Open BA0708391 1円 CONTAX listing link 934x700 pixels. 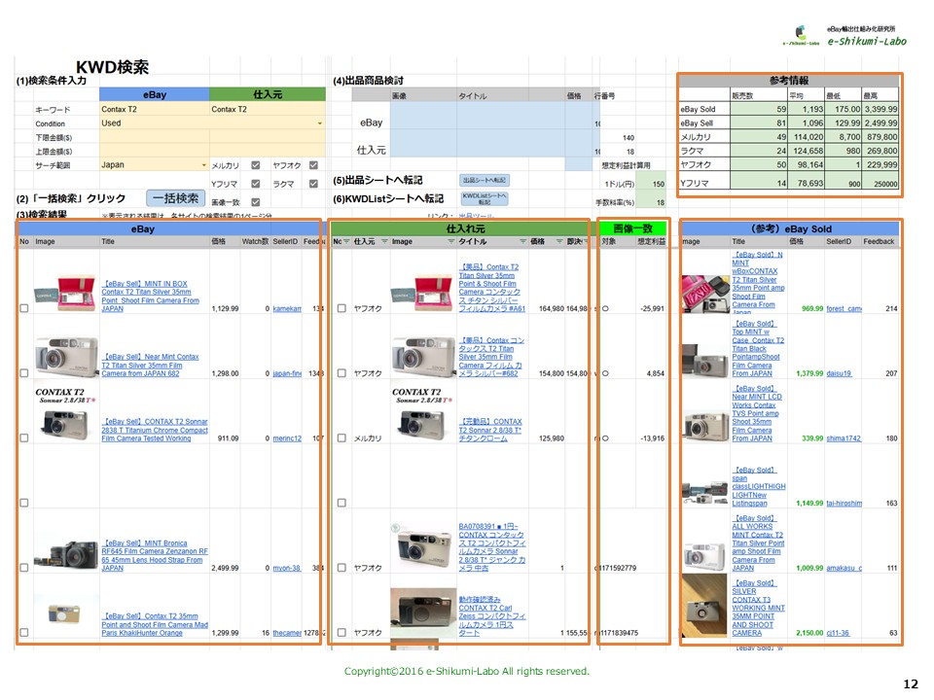pos(492,547)
